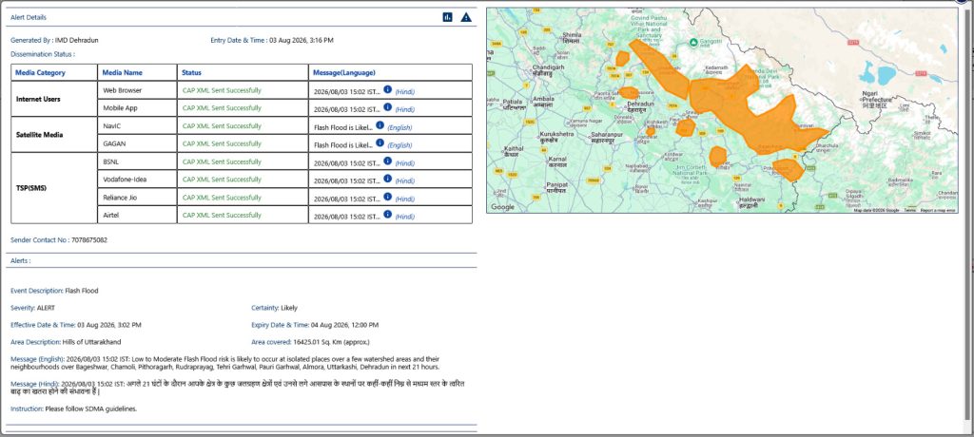The width and height of the screenshot is (974, 437).
Task: Click the Generated By IMD Dehradun text
Action: [54, 40]
